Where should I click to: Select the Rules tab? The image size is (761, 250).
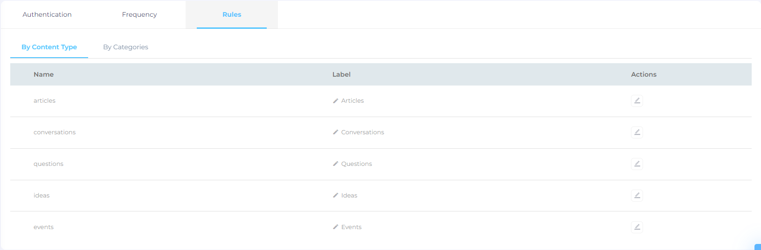[x=232, y=14]
